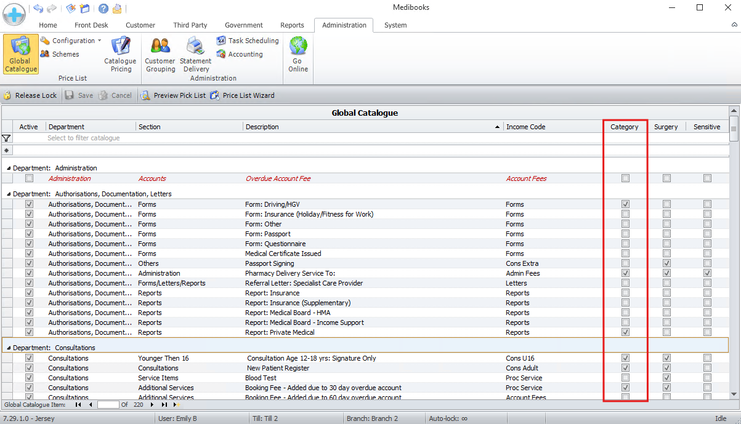The height and width of the screenshot is (424, 741).
Task: Click the Preview Pick List button
Action: pos(174,95)
